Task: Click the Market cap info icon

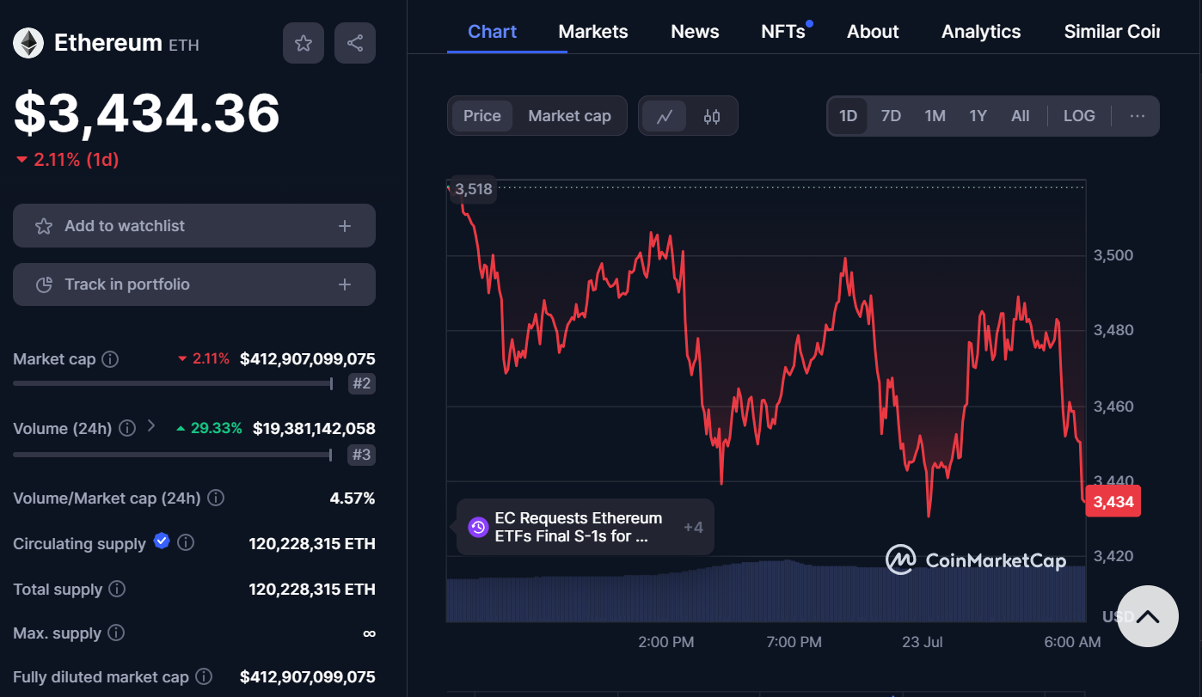Action: click(110, 359)
